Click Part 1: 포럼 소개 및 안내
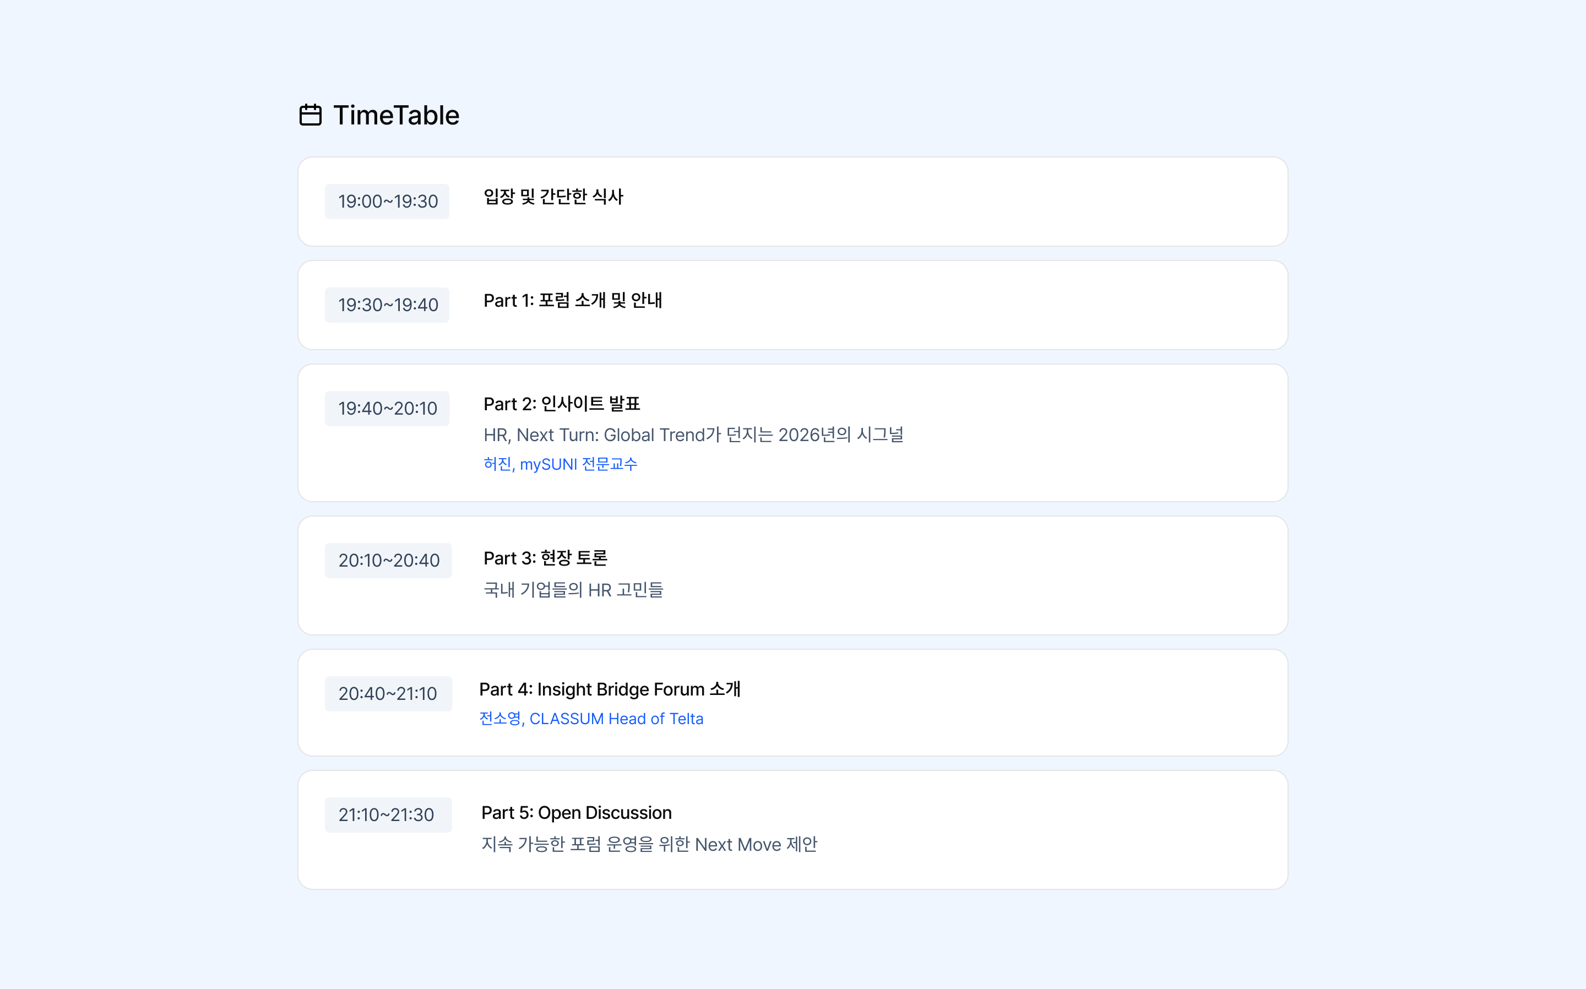 click(x=572, y=300)
